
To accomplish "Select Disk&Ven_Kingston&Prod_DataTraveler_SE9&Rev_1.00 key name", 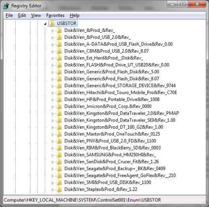I will pyautogui.click(x=120, y=120).
